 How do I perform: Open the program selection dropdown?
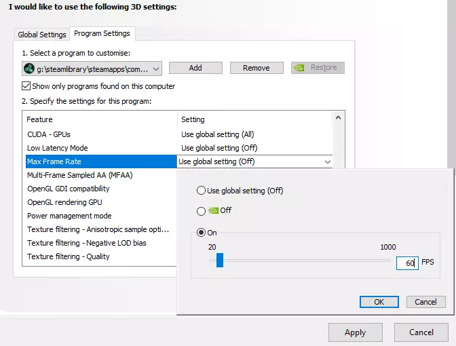(156, 69)
